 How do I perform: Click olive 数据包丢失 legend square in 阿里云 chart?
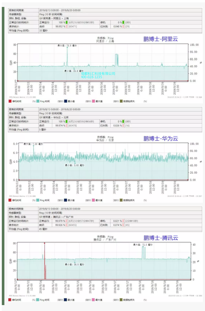tap(121, 101)
